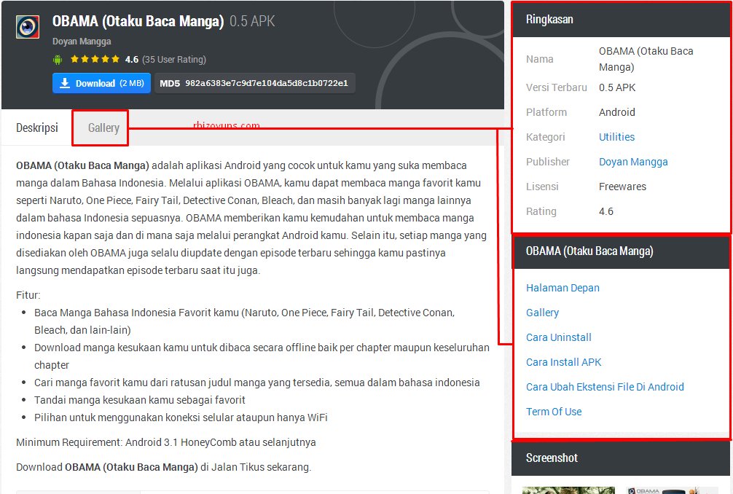This screenshot has height=494, width=733.
Task: Click the green Android robot icon
Action: tap(58, 60)
